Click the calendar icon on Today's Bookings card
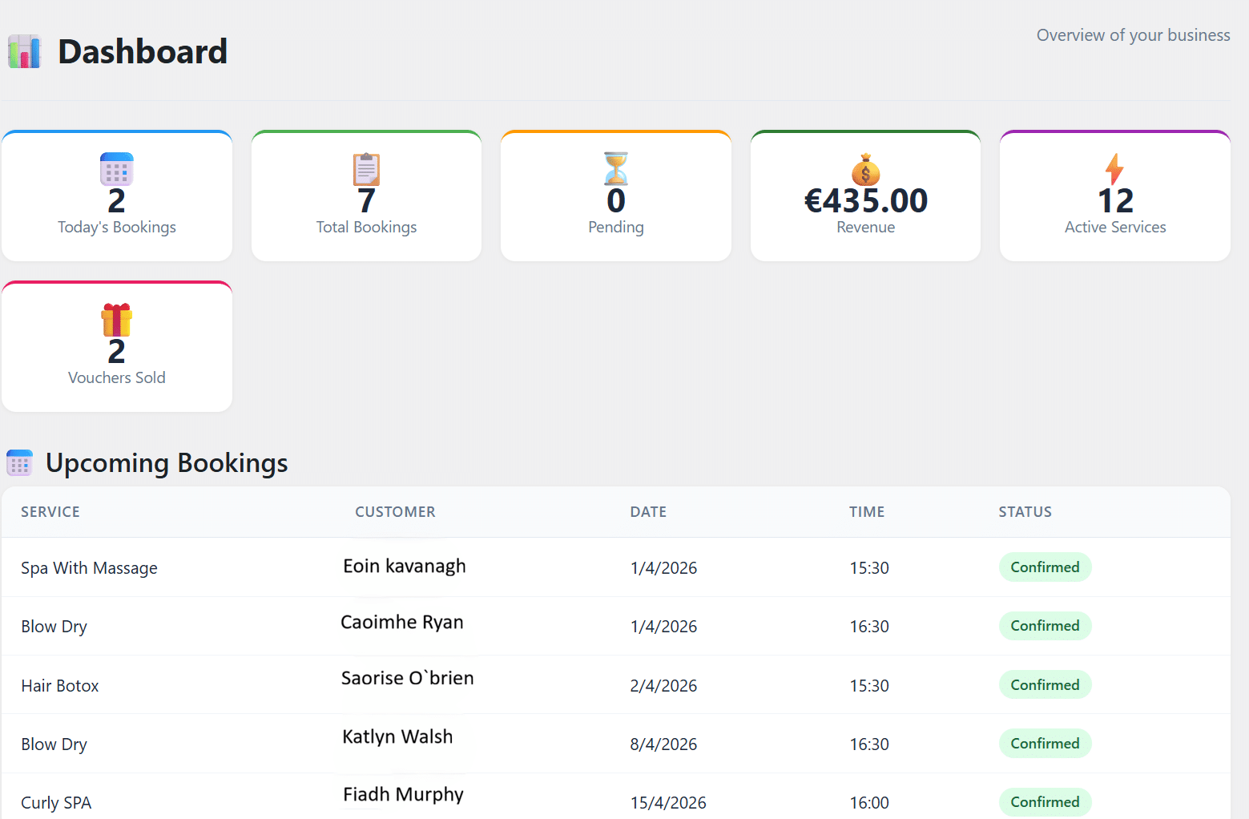1249x819 pixels. pos(116,169)
